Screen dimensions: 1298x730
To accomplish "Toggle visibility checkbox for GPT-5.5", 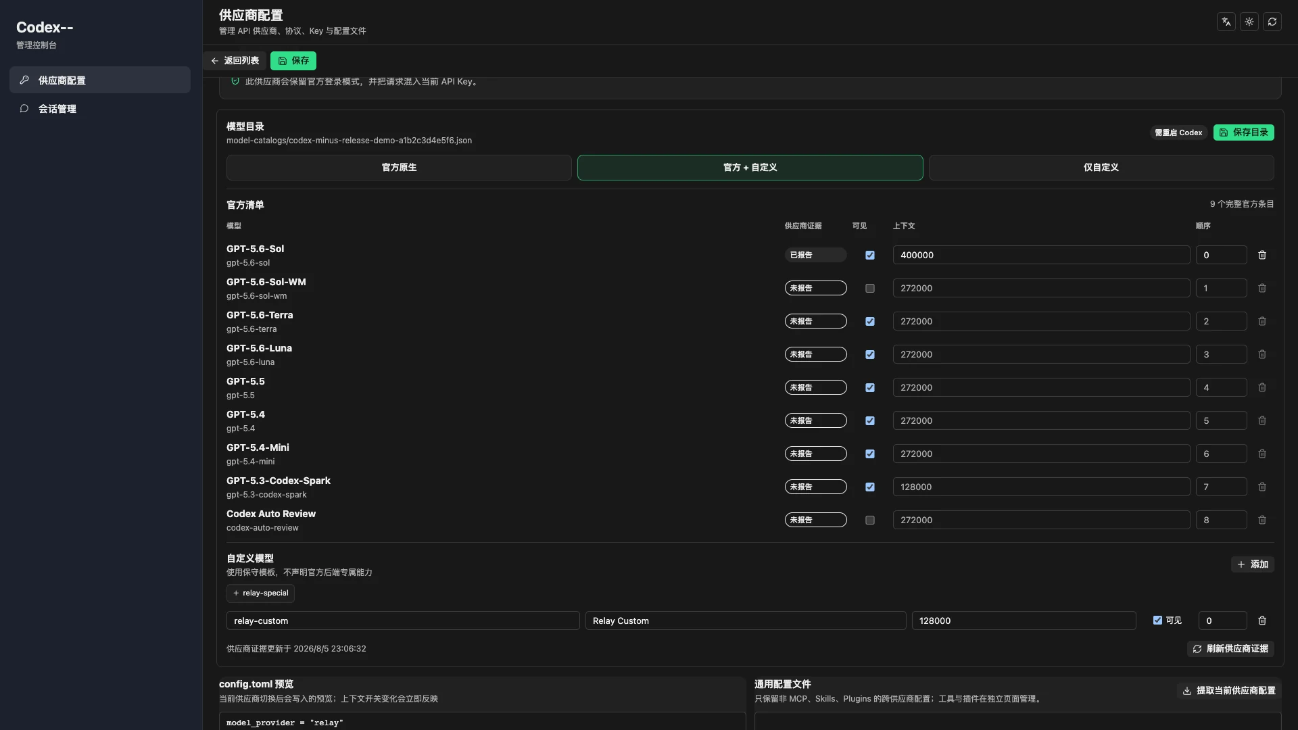I will coord(870,387).
